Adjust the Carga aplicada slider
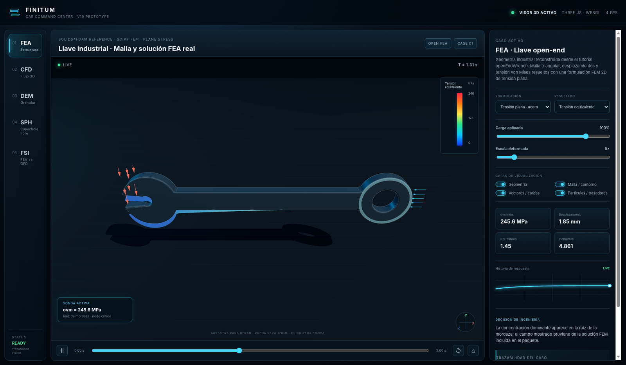The width and height of the screenshot is (626, 365). pos(553,136)
